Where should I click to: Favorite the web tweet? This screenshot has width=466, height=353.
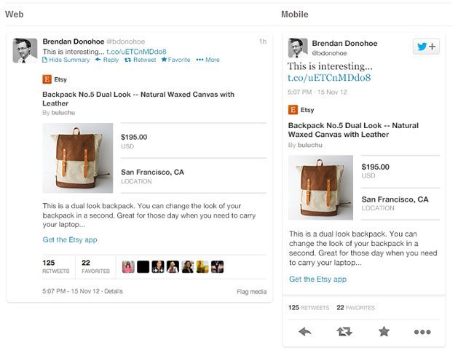(175, 60)
